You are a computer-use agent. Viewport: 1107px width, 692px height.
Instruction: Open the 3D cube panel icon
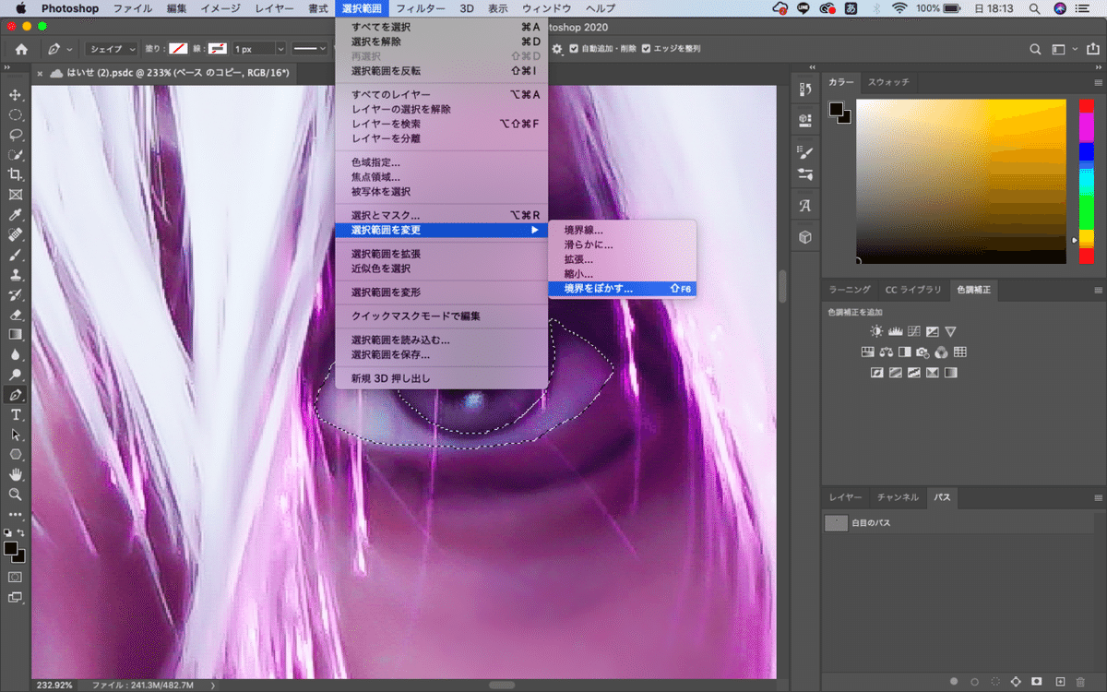point(804,237)
